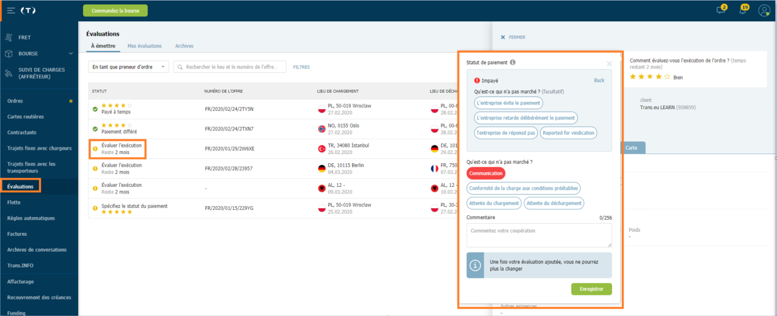Open Trajets fixes avec chargeurs
Viewport: 777px width, 316px height.
(39, 148)
